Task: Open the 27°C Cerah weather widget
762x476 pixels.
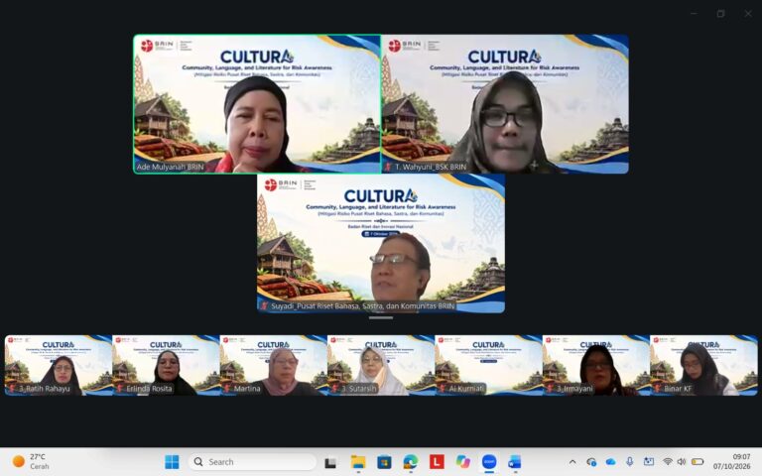Action: 32,461
